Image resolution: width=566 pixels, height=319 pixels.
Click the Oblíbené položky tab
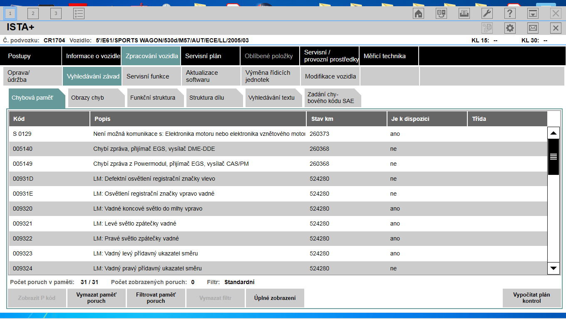click(270, 56)
